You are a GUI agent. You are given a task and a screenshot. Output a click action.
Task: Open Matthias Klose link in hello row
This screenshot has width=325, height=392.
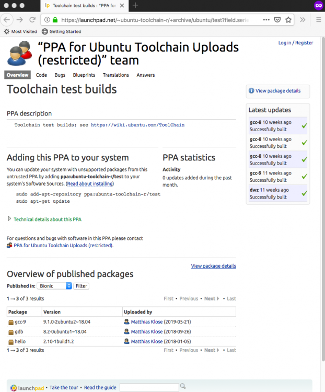point(147,341)
